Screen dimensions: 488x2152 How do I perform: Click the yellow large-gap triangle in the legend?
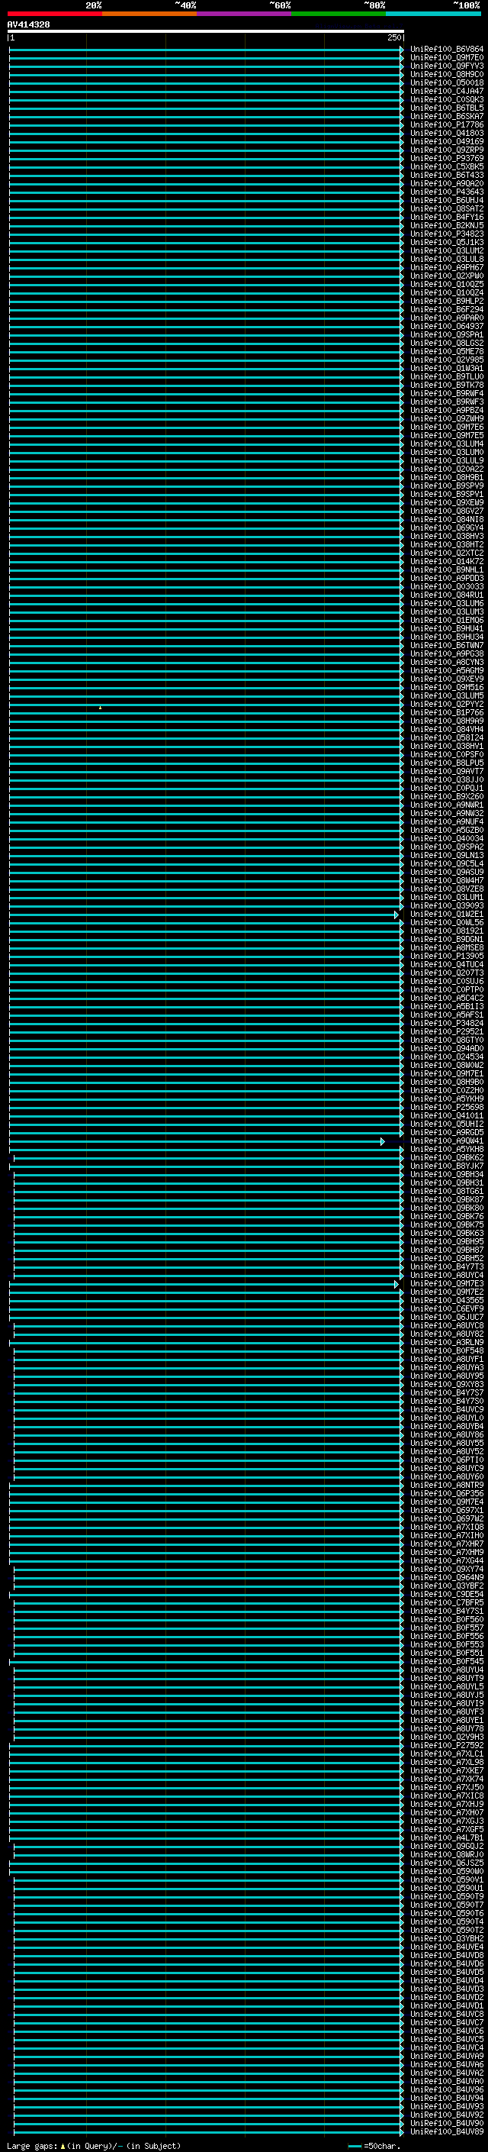click(63, 2146)
